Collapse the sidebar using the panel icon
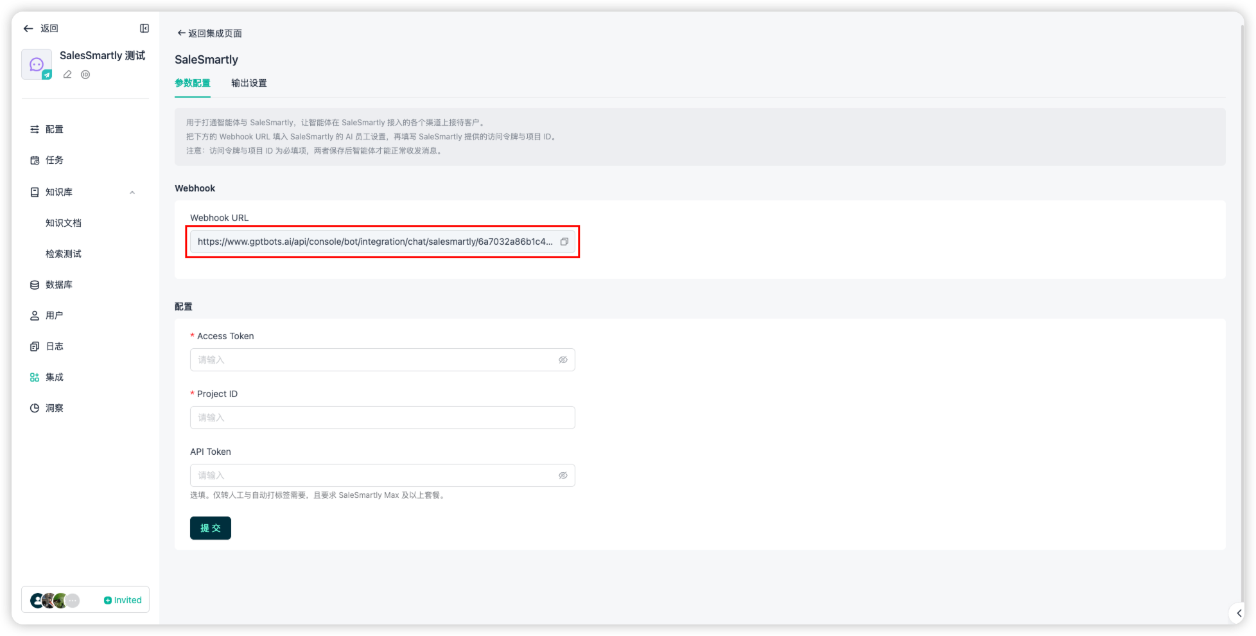The width and height of the screenshot is (1256, 636). pos(144,28)
